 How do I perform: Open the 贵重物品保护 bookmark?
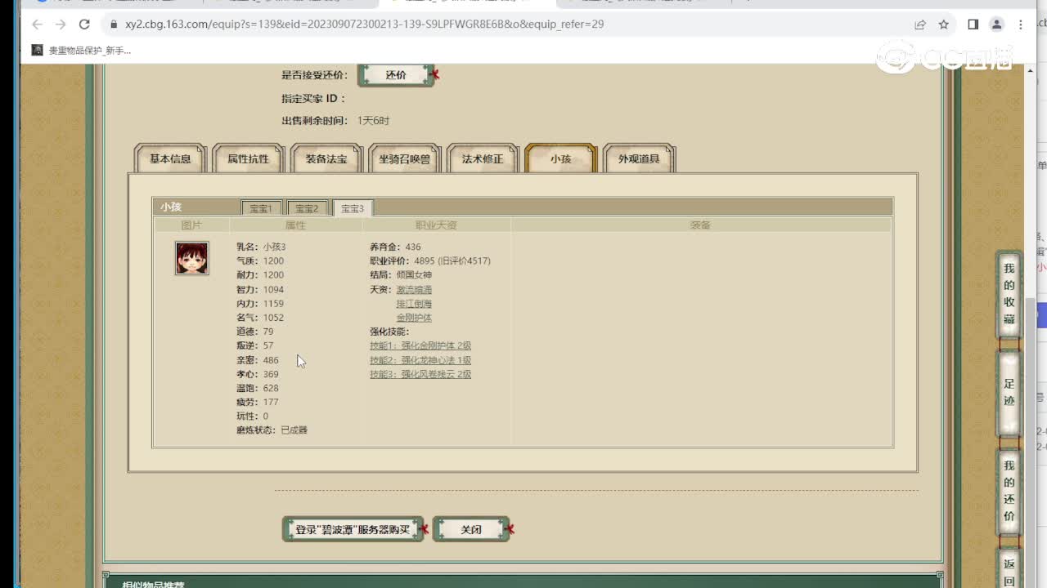click(x=81, y=51)
